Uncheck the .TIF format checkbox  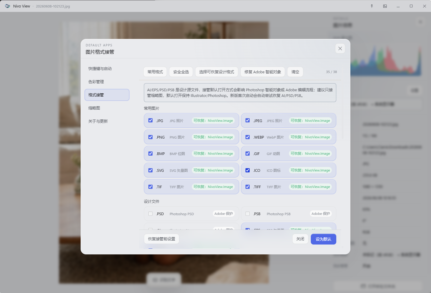[150, 186]
